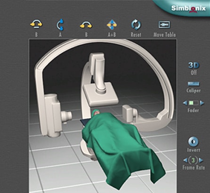Decrease Fader with the left arrow
This screenshot has height=193, width=210.
(x=185, y=103)
